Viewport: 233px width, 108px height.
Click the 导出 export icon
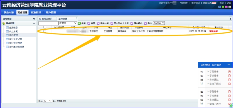[145, 23]
